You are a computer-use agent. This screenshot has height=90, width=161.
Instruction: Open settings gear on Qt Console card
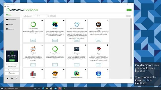(x=86, y=45)
